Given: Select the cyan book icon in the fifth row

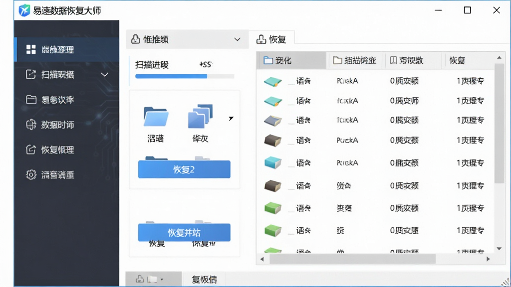Looking at the screenshot, I should tap(273, 163).
